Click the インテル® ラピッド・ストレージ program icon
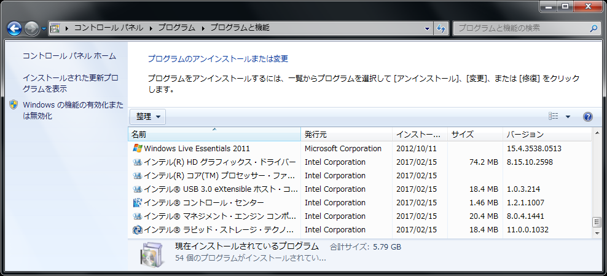607x276 pixels. coord(138,230)
